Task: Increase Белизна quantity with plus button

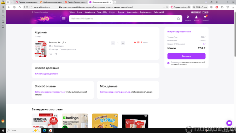Action: (123, 43)
